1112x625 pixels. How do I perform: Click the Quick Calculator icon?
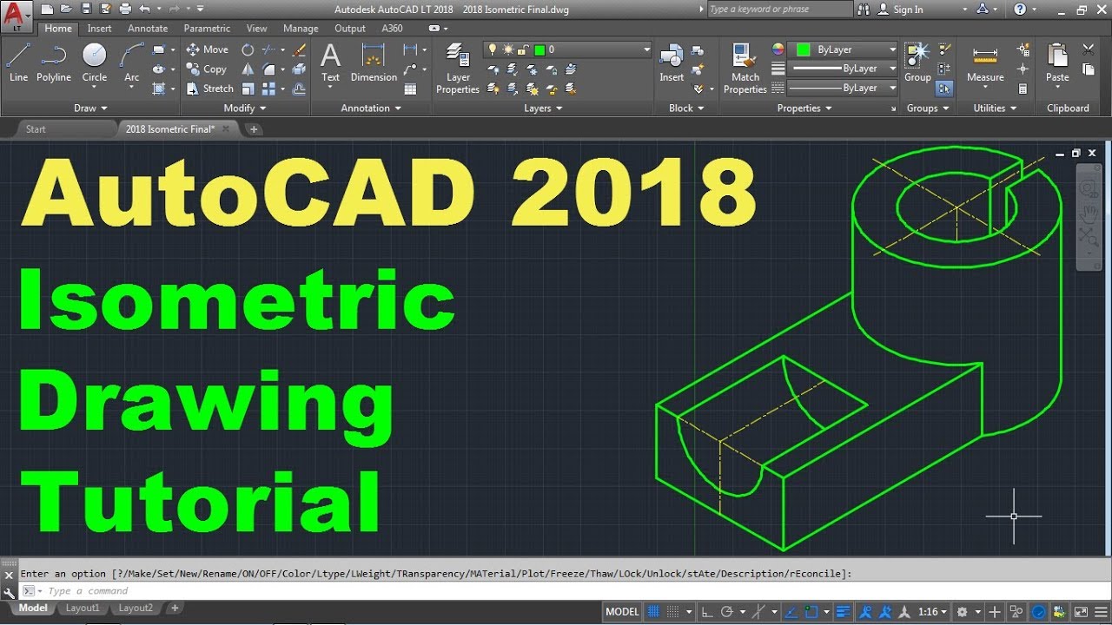pyautogui.click(x=1023, y=89)
